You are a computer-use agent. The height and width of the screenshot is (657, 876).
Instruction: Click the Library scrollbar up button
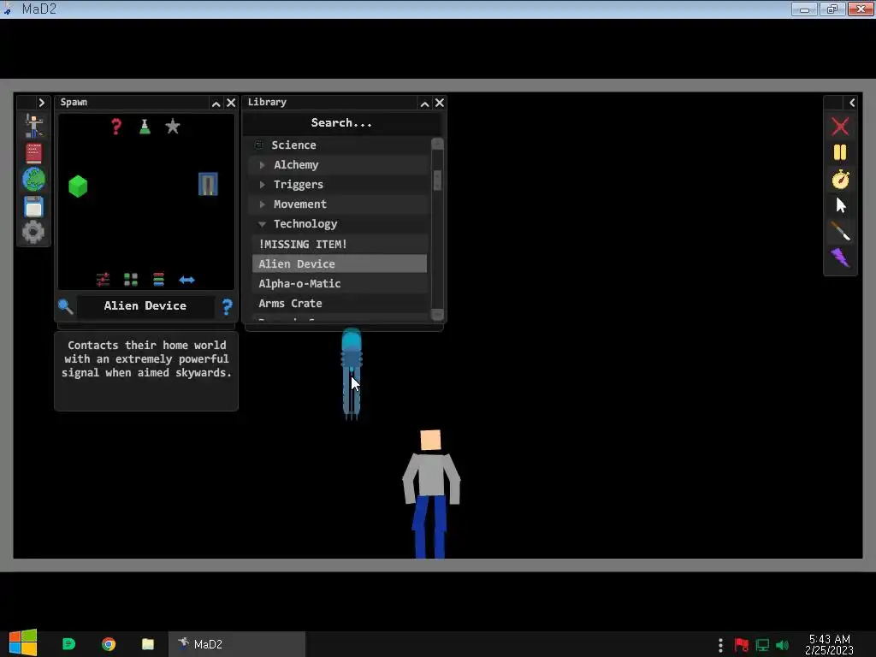pos(437,144)
